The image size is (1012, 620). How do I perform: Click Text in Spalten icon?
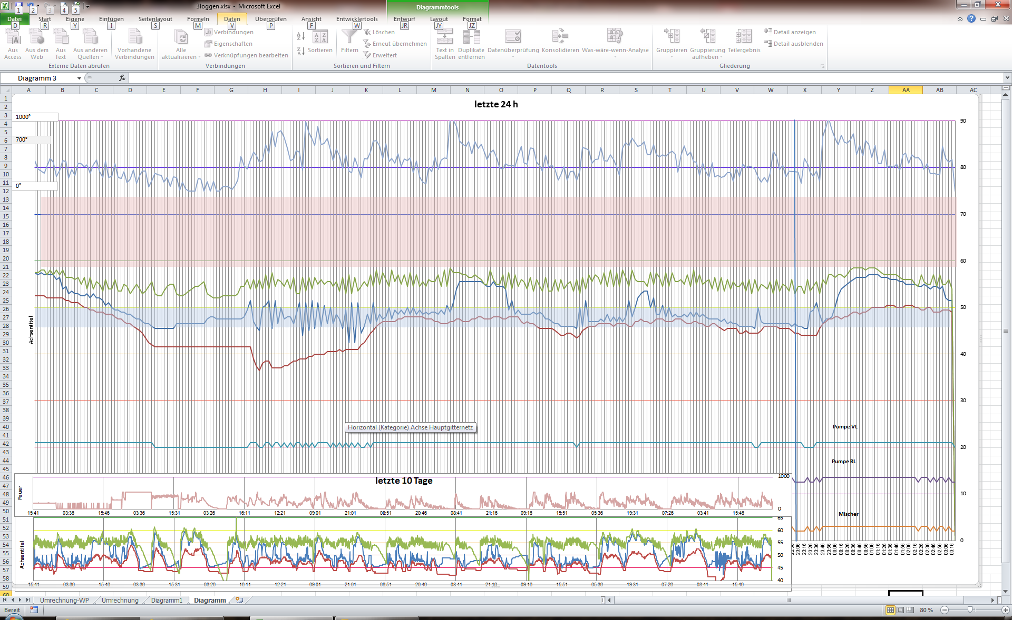click(444, 37)
